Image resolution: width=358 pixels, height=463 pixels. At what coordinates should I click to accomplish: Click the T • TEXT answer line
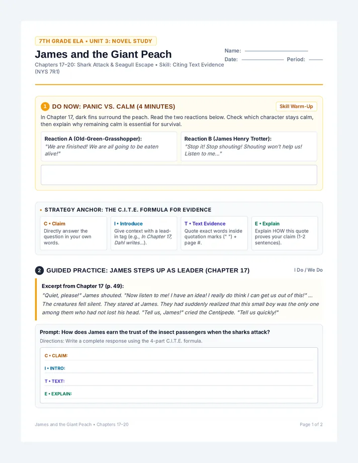point(179,381)
